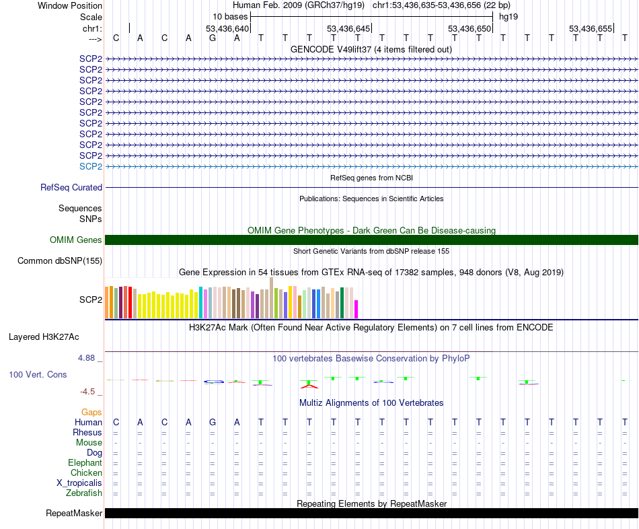Click the Multiz Alignments of 100 Vertebrates title
The image size is (639, 529).
click(371, 403)
